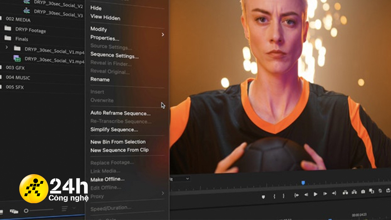Click the sequence icon beside DRYP_30sec_Social_V2

(x=27, y=2)
